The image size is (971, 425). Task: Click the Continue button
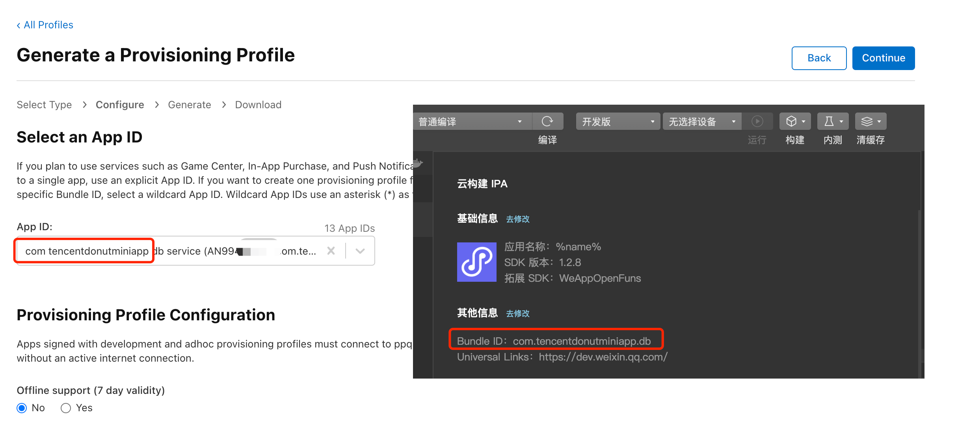pyautogui.click(x=884, y=58)
